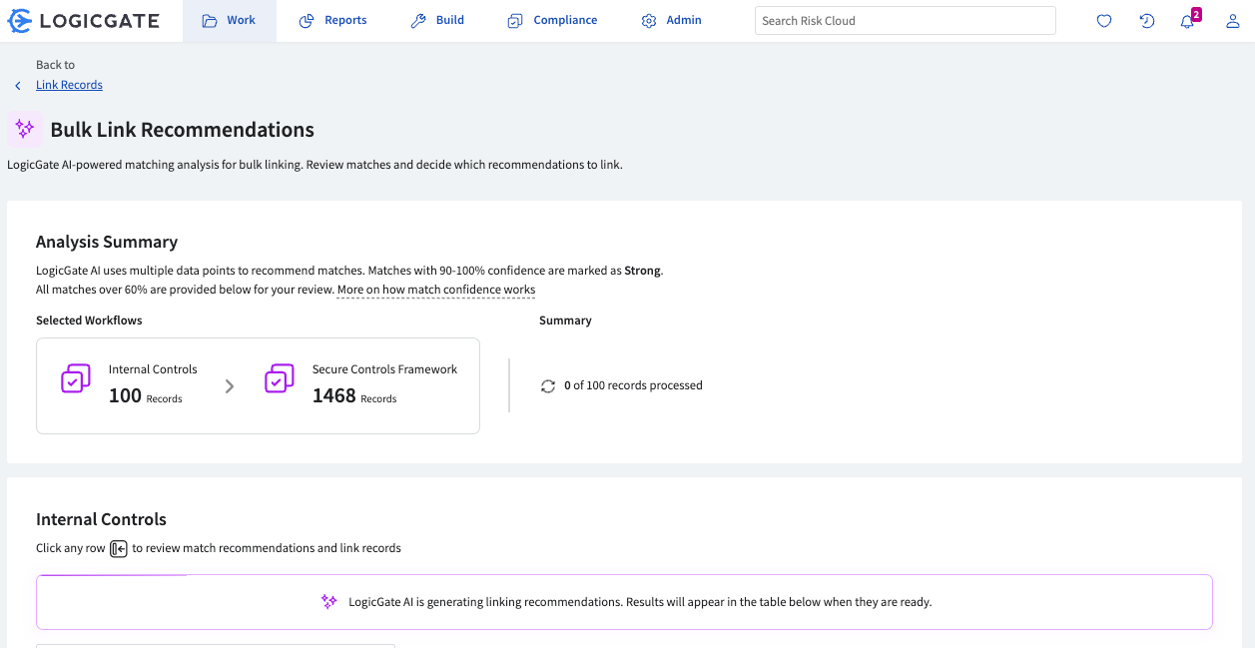Click the Secure Controls Framework icon
Screen dimensions: 1255x648
pos(280,378)
